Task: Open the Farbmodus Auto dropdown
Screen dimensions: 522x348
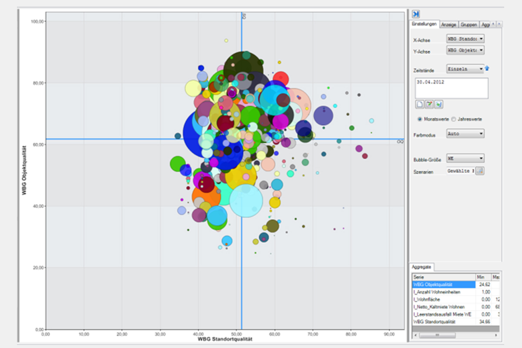Action: click(465, 134)
